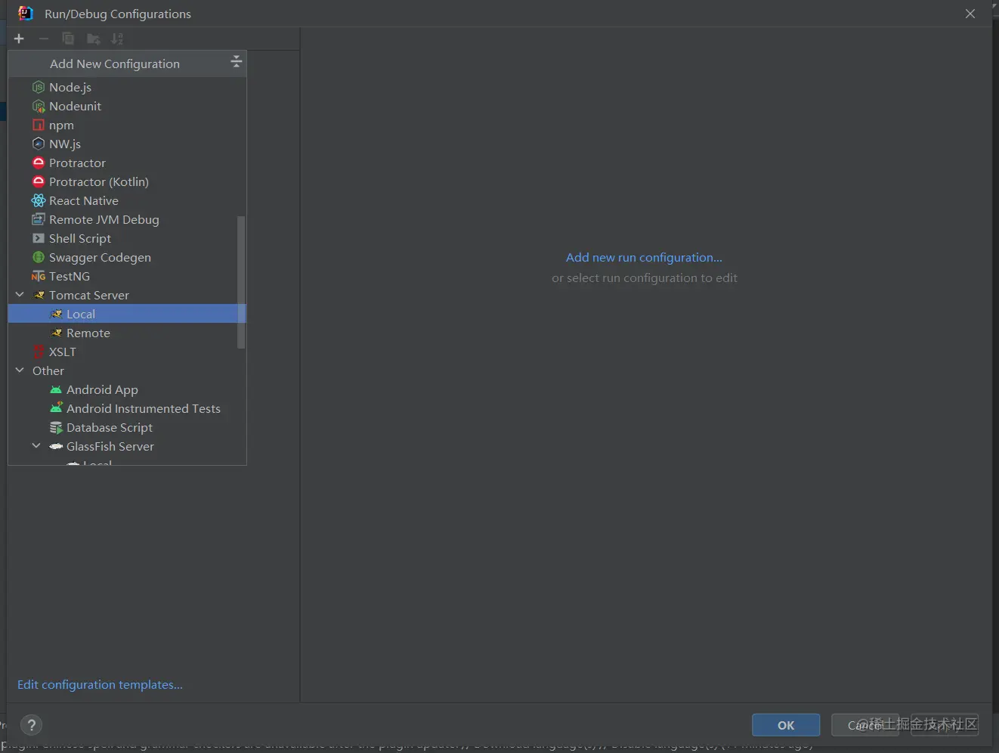
Task: Collapse the Other group
Action: tap(20, 370)
